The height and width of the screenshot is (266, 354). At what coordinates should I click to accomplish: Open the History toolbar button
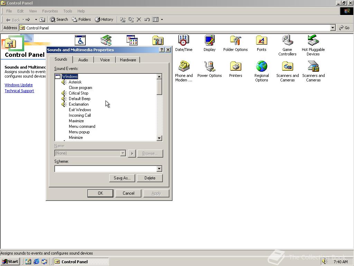click(104, 19)
